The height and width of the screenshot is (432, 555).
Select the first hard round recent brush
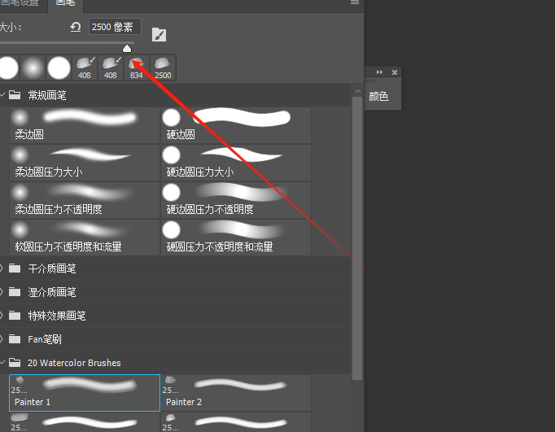[x=8, y=68]
